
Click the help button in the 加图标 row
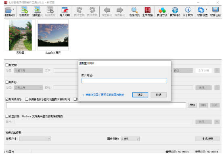point(217,88)
